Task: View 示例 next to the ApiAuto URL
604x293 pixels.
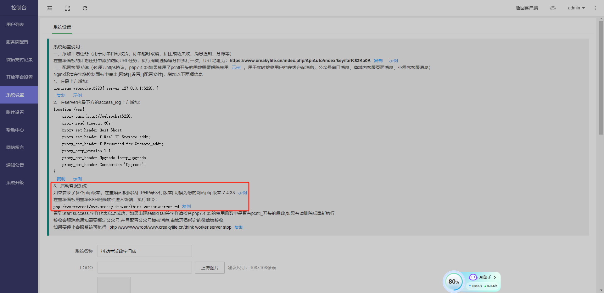Action: pos(393,61)
